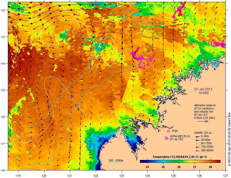Click the '07-Jul 18Z' legend text
The width and height of the screenshot is (231, 178).
(x=176, y=139)
